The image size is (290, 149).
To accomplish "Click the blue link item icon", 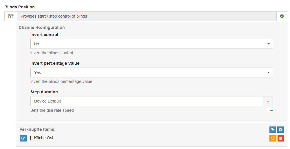I will pos(273,130).
